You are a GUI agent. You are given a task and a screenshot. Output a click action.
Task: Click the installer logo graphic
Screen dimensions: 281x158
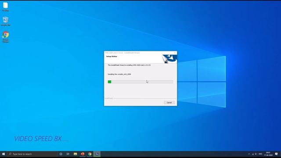point(169,59)
